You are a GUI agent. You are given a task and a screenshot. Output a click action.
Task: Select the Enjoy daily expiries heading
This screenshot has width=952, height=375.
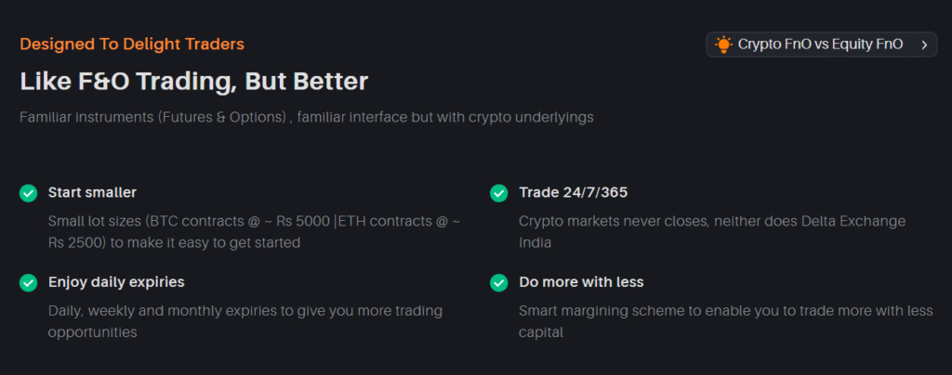[116, 282]
